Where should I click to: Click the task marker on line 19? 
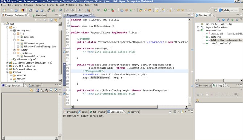point(65,52)
